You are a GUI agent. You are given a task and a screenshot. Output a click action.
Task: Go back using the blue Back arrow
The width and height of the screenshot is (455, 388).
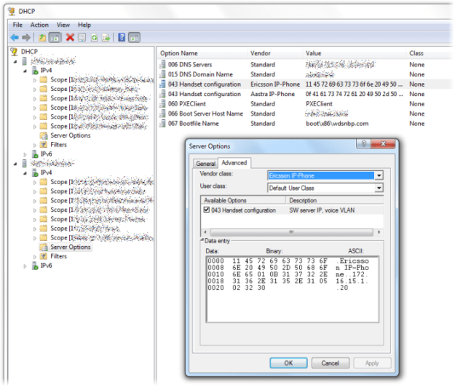pyautogui.click(x=15, y=37)
